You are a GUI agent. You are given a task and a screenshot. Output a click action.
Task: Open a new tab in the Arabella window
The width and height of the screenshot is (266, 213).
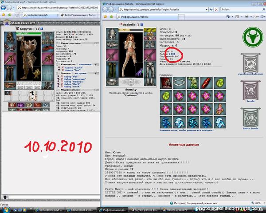tap(181, 17)
